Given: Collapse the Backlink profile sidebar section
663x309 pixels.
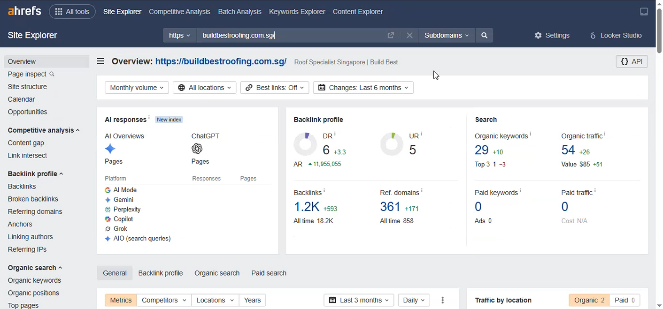Looking at the screenshot, I should pos(35,174).
